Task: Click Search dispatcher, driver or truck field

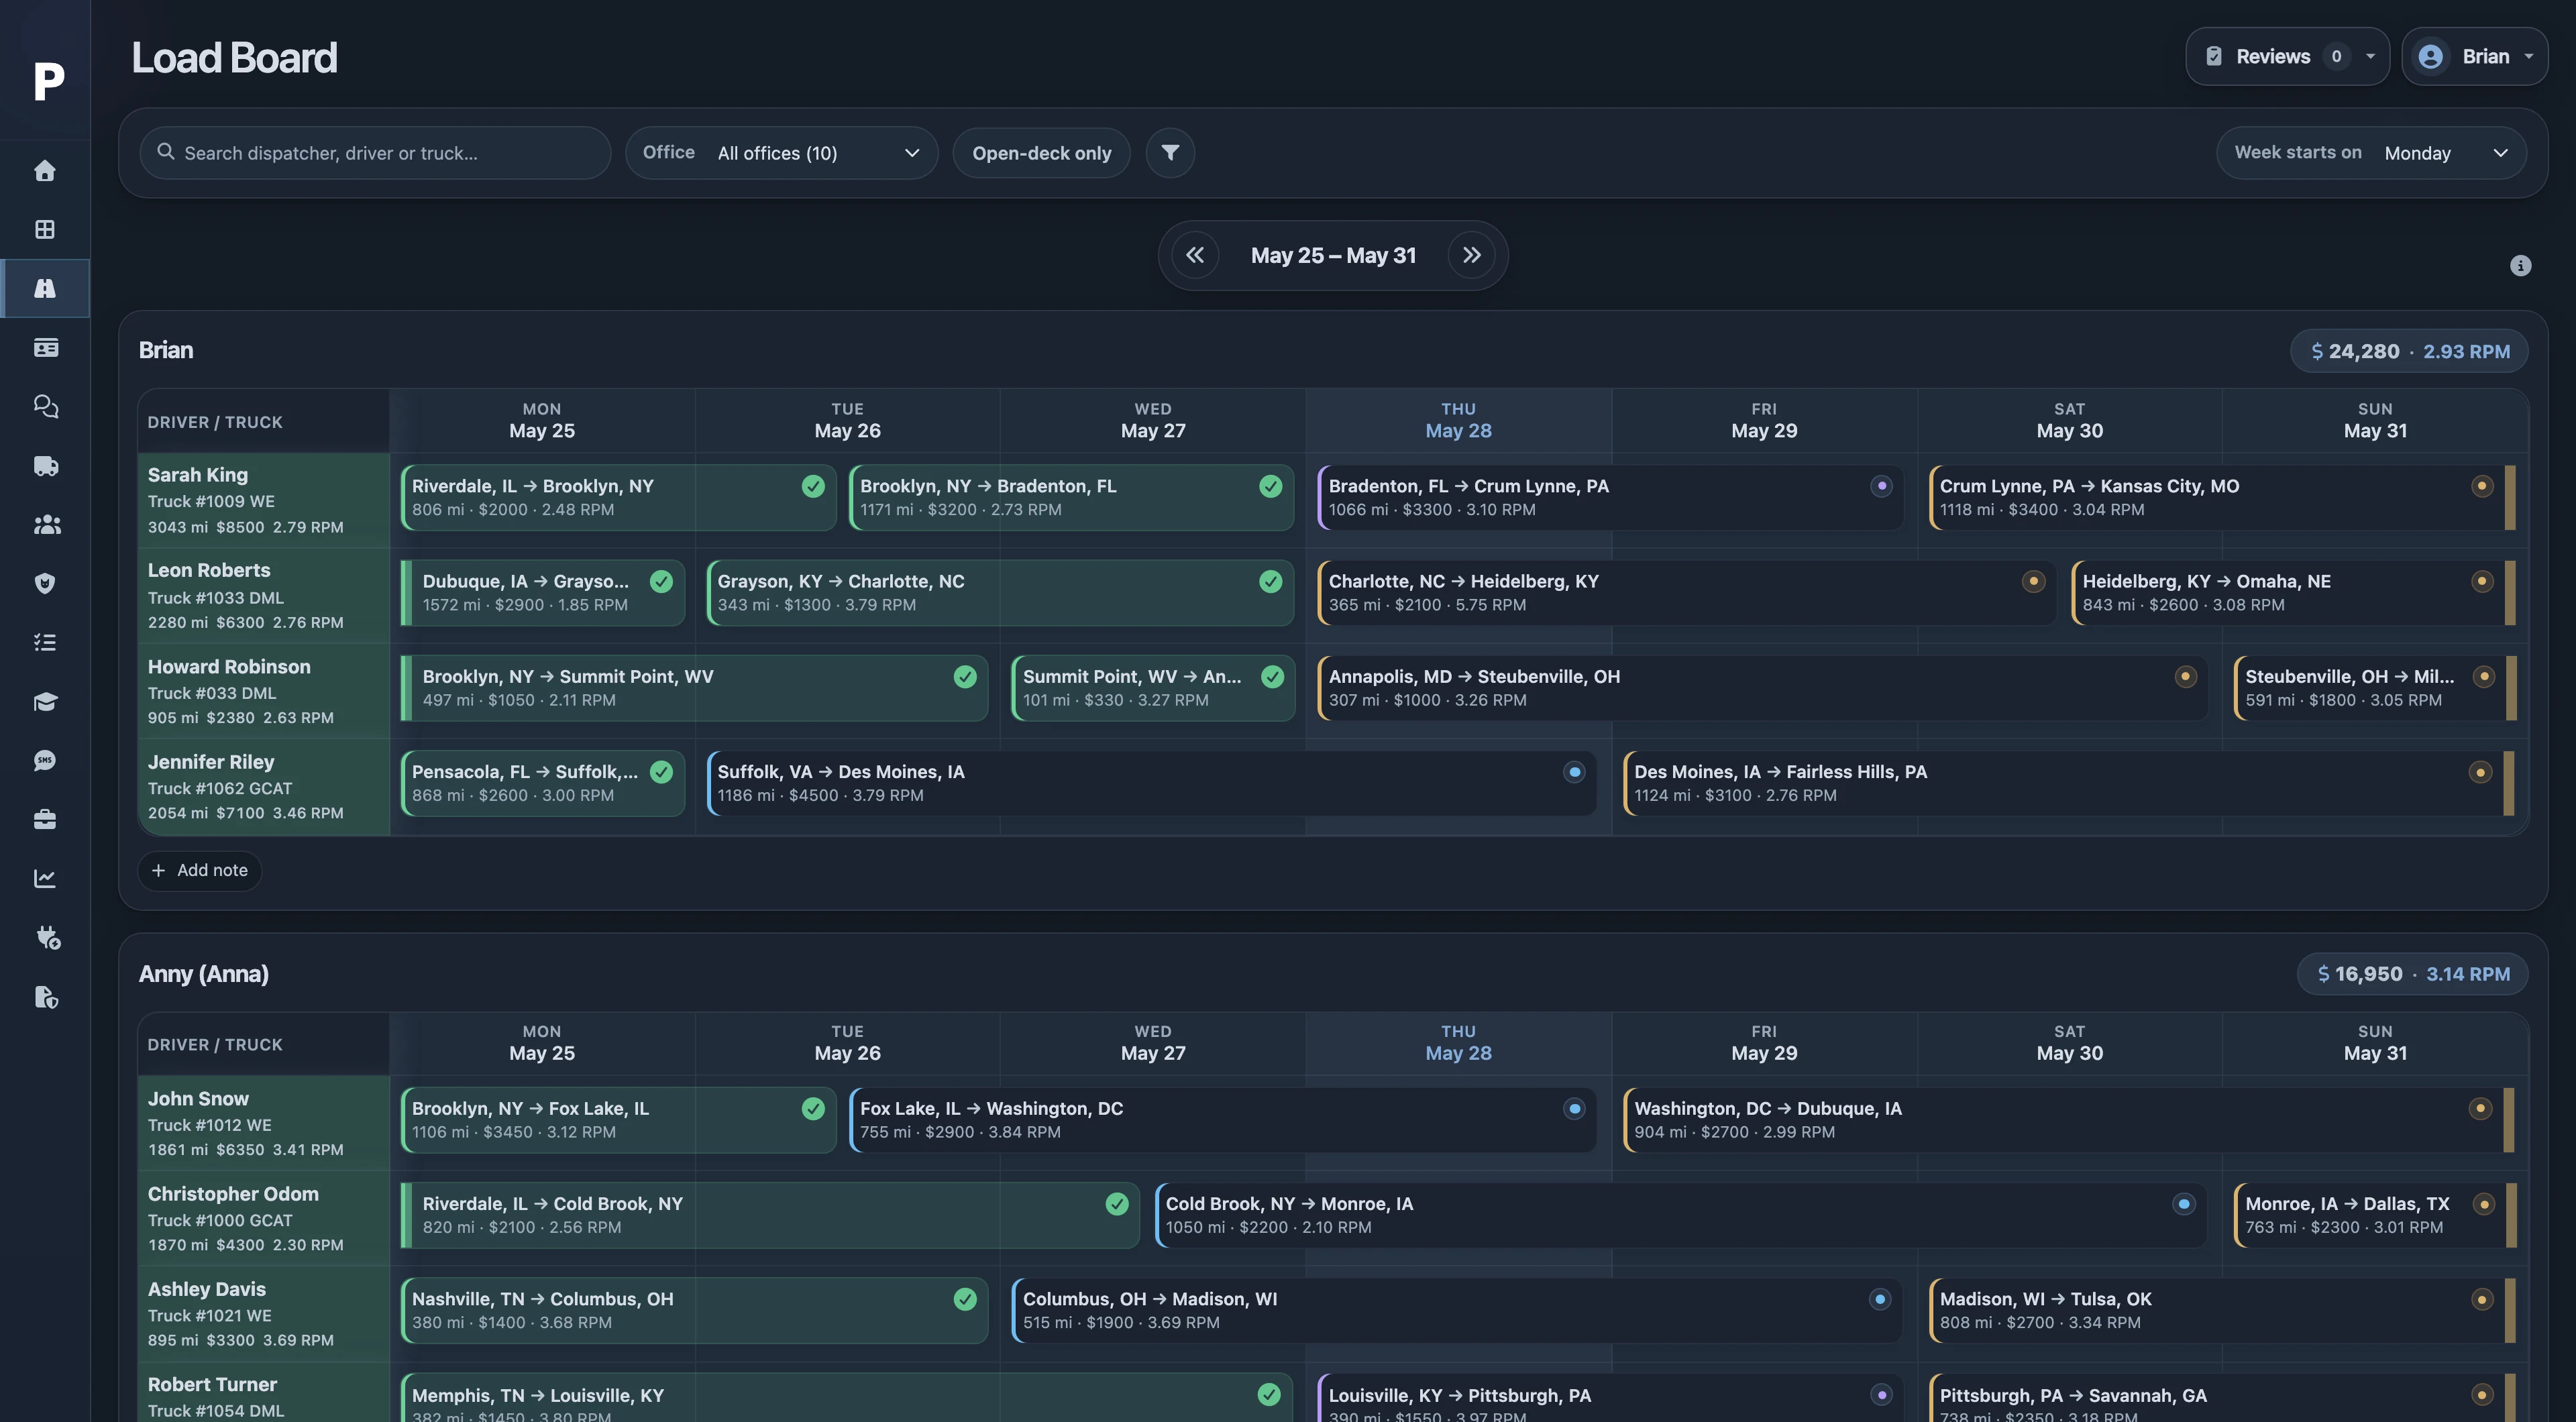Action: 375,152
